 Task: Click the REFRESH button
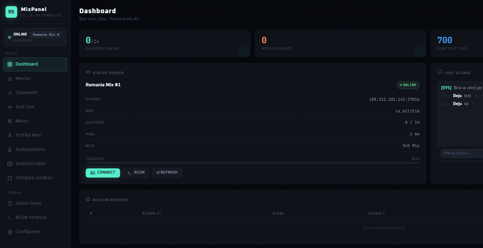click(x=167, y=173)
